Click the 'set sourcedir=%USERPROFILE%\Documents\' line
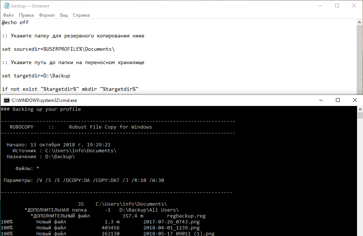Screen dimensions: 363x236 pyautogui.click(x=58, y=49)
